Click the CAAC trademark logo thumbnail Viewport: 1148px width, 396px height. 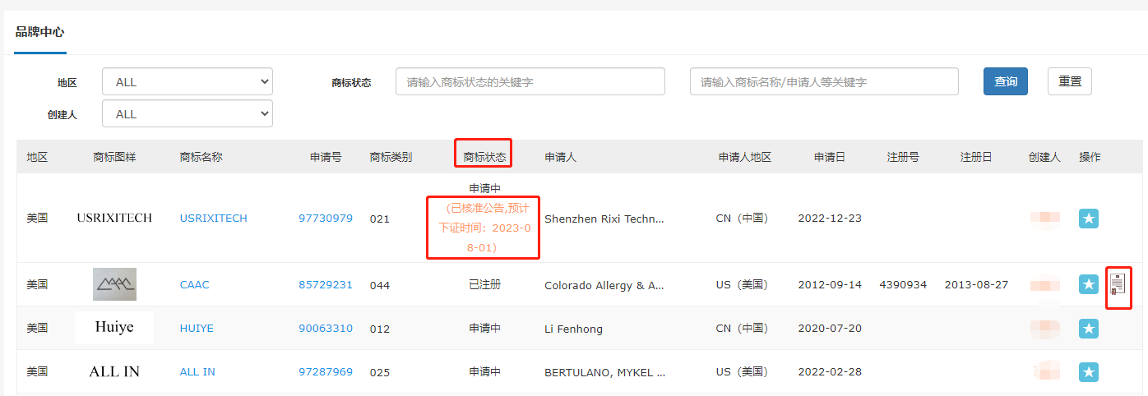[114, 284]
